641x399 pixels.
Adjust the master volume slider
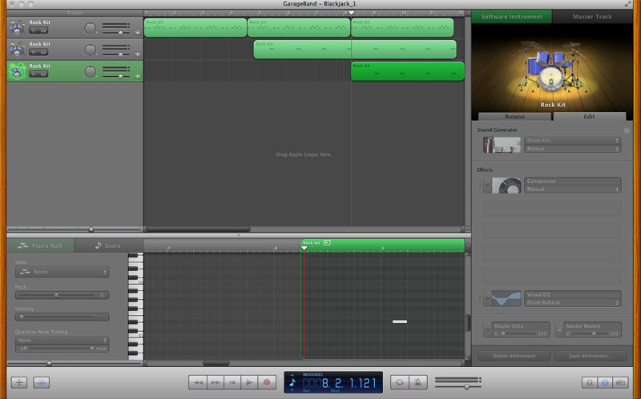pyautogui.click(x=458, y=386)
